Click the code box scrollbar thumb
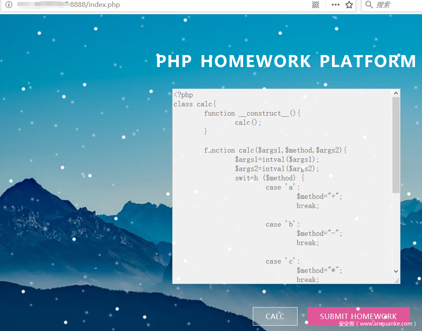The width and height of the screenshot is (422, 331). 396,145
